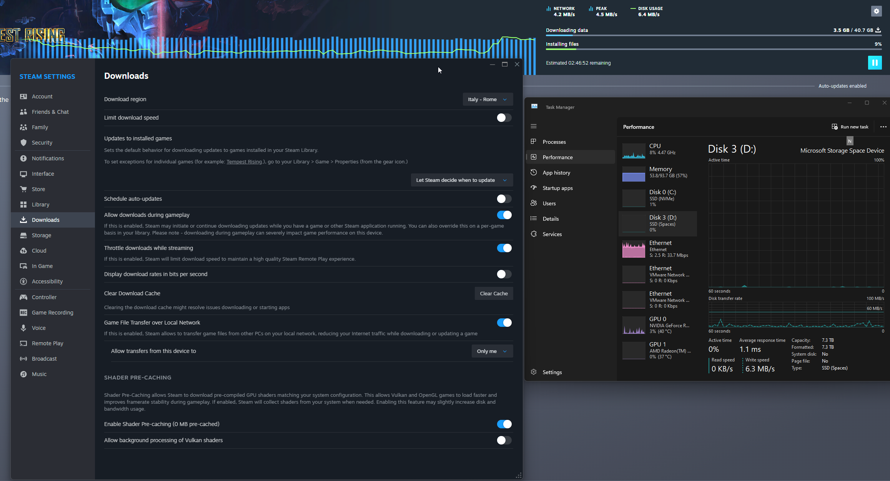Screen dimensions: 890x481
Task: Follow the Tempest Rising link
Action: click(244, 161)
